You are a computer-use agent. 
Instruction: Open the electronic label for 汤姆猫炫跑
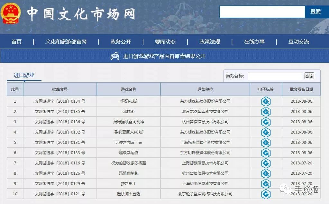pos(266,173)
